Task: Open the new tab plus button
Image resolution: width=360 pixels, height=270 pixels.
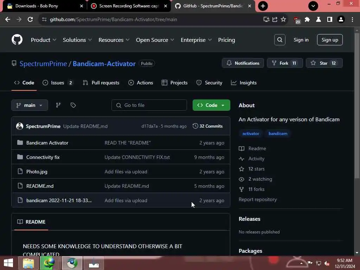Action: coord(263,6)
